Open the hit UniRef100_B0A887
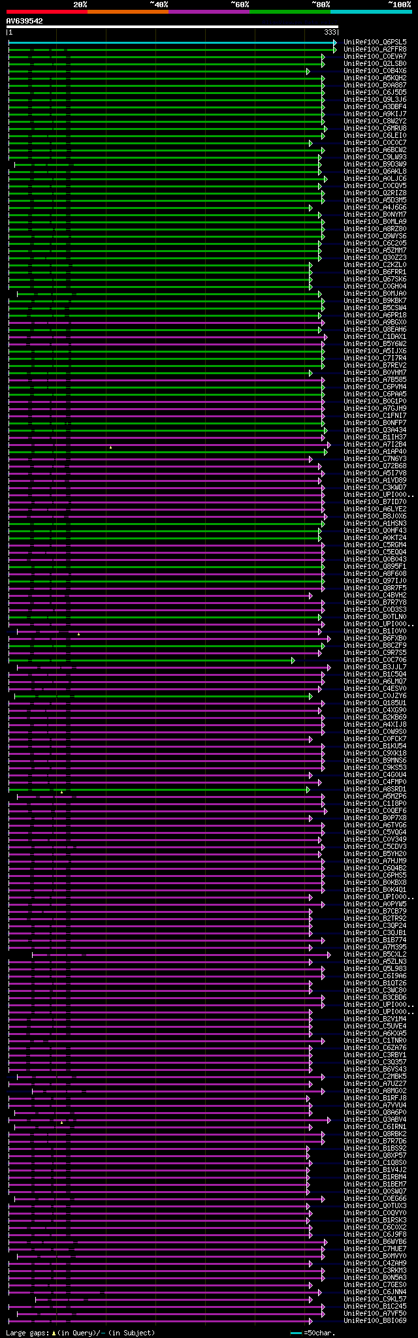The height and width of the screenshot is (1338, 418). pyautogui.click(x=375, y=86)
